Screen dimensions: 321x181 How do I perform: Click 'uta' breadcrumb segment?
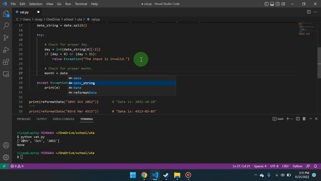79,19
